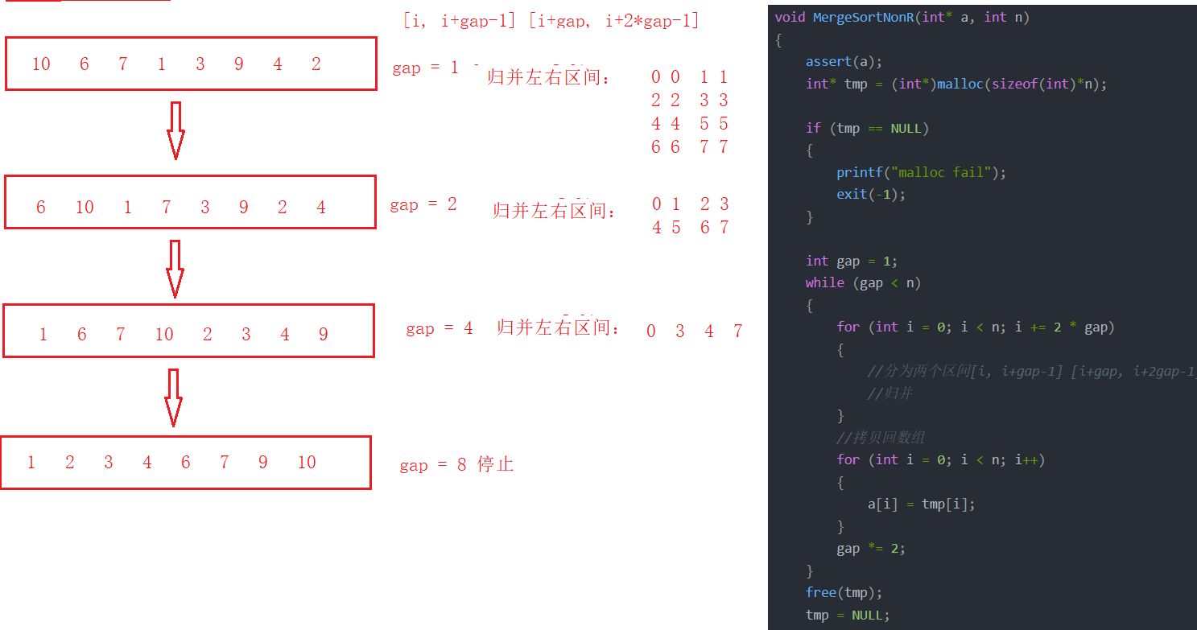Click number 9 in the gap = 4 array

tap(324, 335)
